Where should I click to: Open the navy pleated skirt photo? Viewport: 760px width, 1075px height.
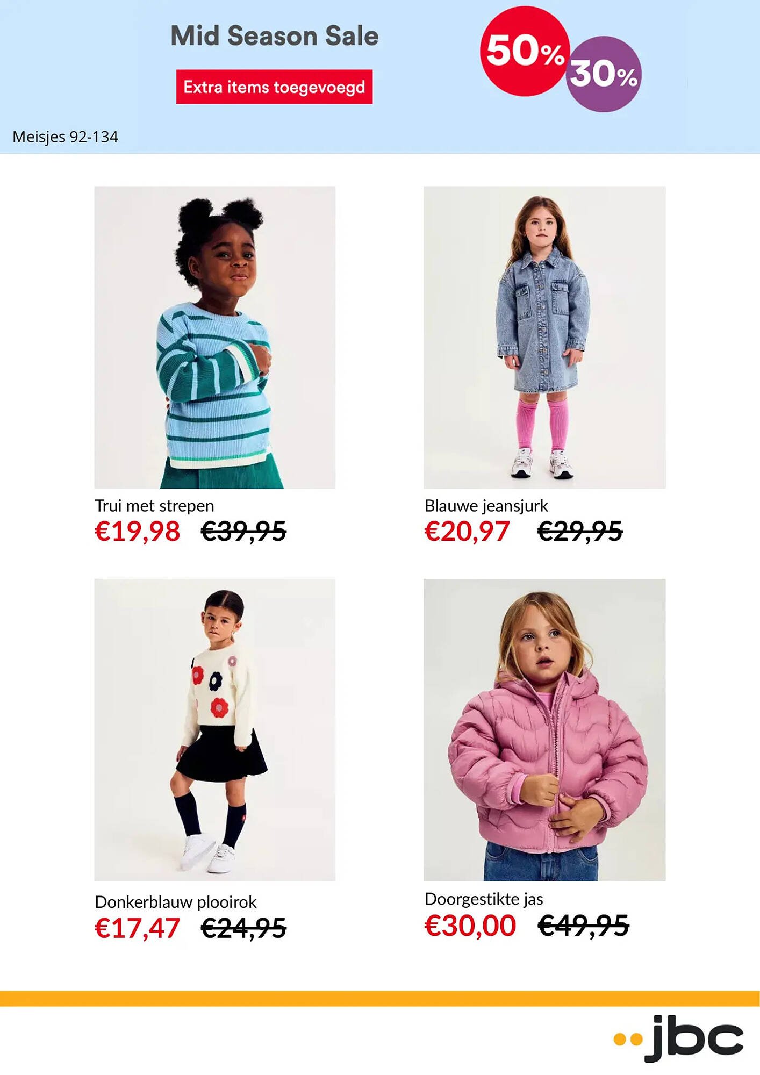(214, 730)
